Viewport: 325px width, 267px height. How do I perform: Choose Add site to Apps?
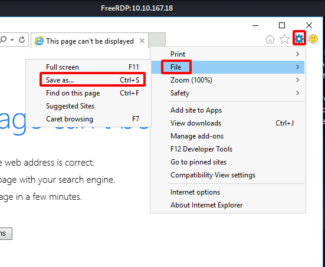(x=228, y=110)
